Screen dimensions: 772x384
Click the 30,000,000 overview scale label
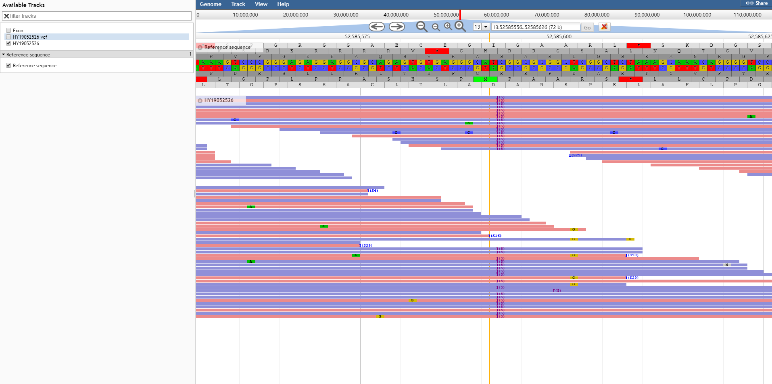[346, 15]
